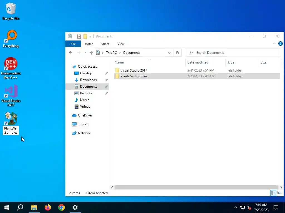This screenshot has width=285, height=213.
Task: Launch Chrome from the taskbar
Action: coord(62,207)
